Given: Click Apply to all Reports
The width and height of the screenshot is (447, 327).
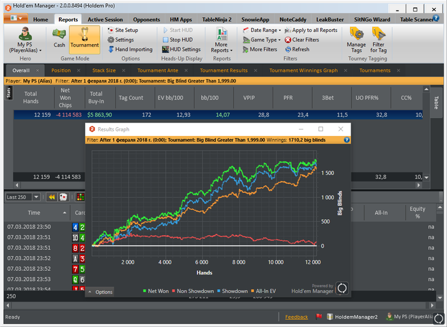Looking at the screenshot, I should [x=311, y=30].
